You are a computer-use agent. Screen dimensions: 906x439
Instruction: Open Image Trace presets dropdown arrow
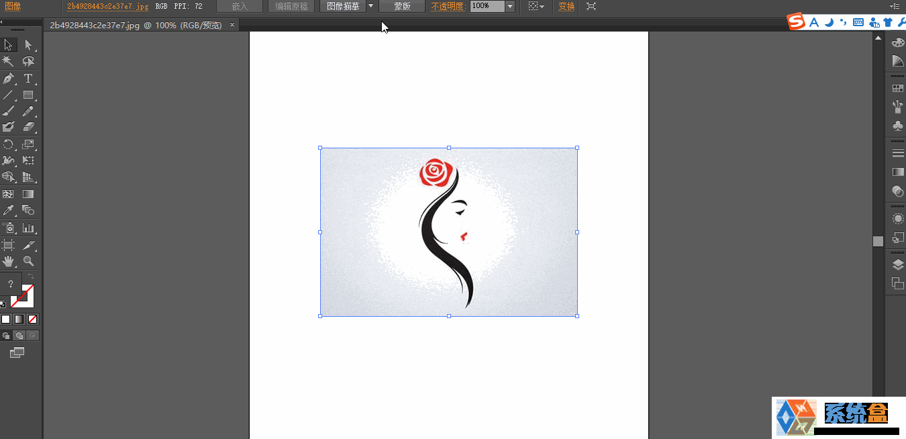click(371, 6)
